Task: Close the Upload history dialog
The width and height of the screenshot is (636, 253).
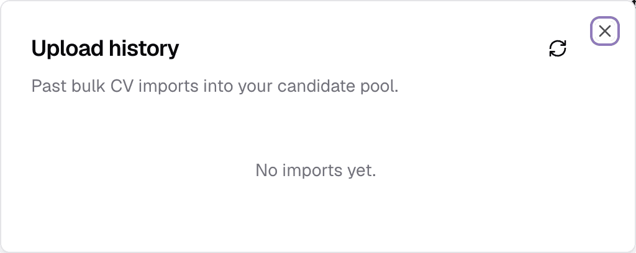Action: click(605, 31)
